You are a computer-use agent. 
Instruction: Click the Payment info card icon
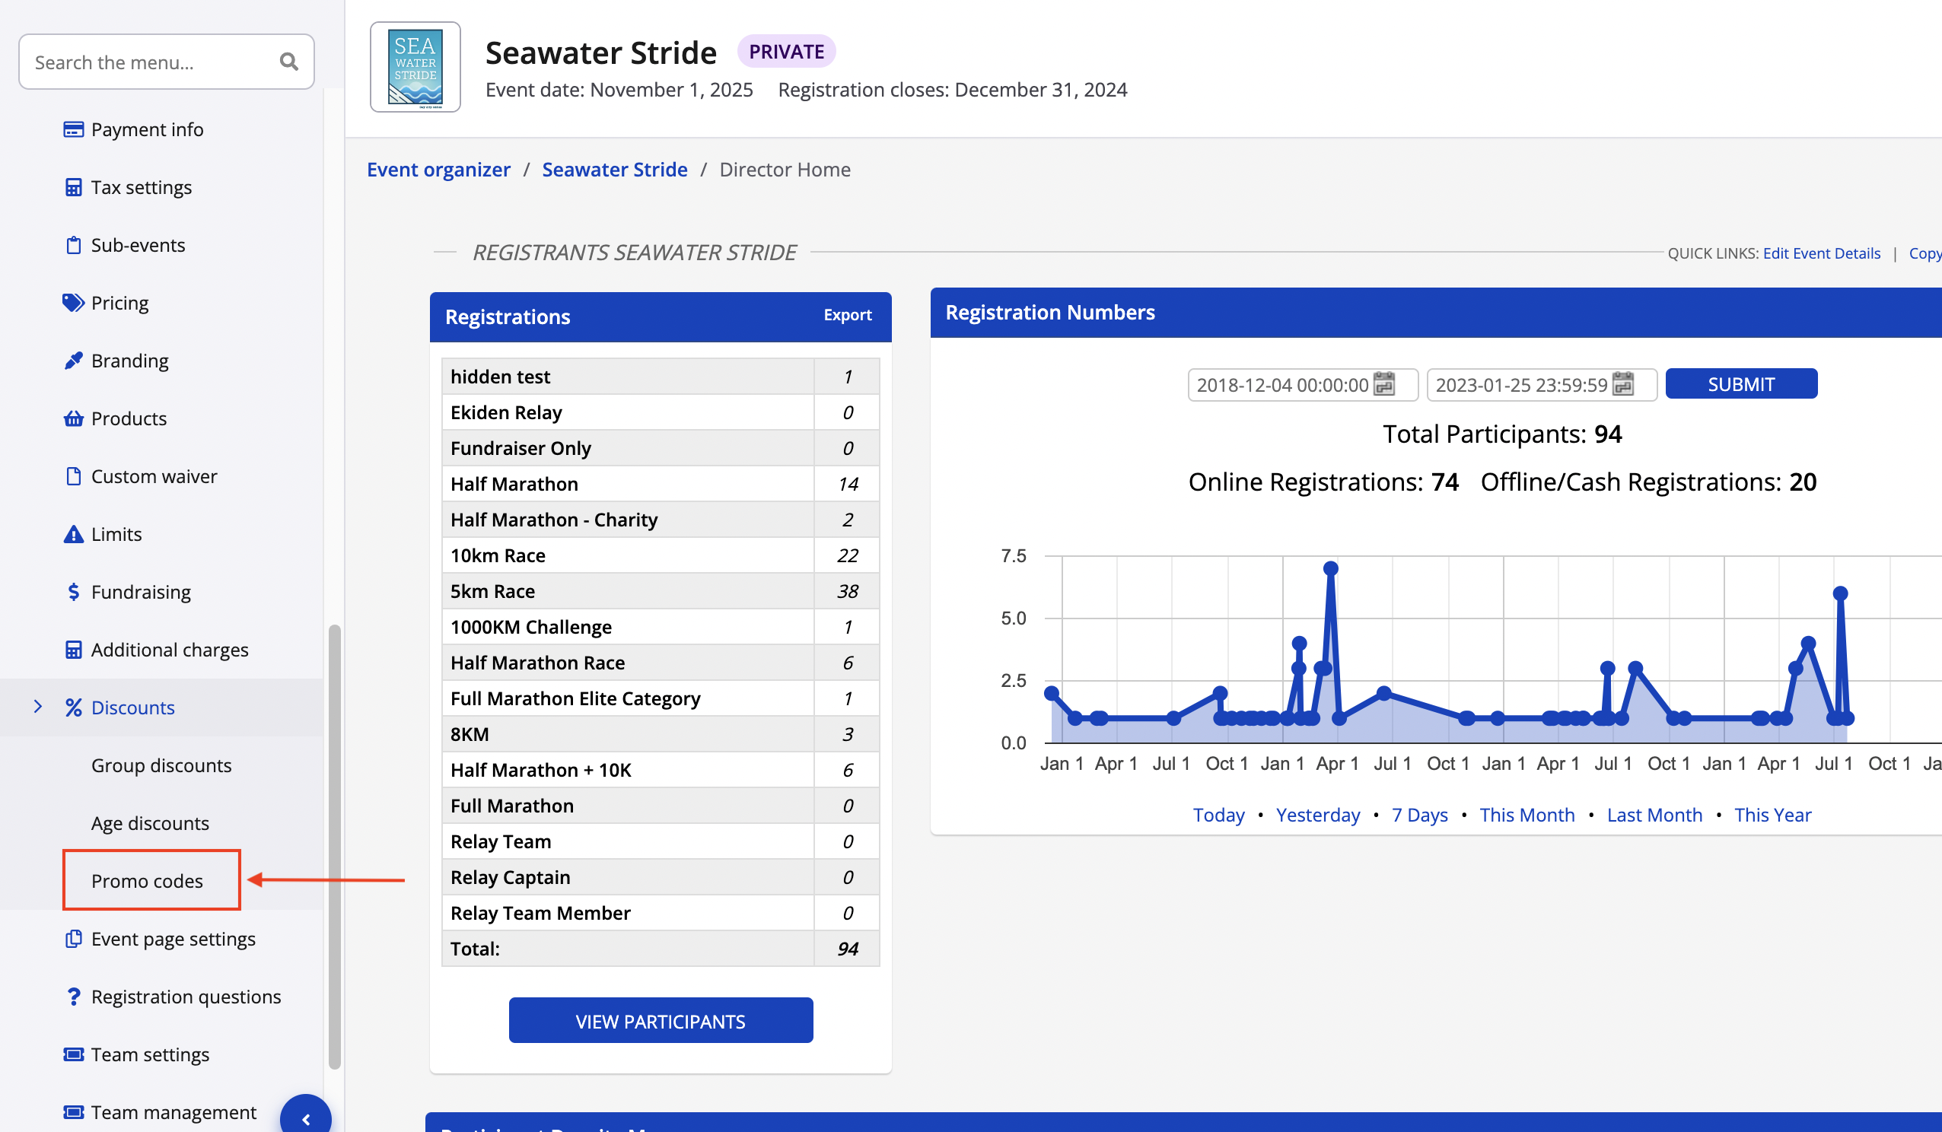point(73,129)
